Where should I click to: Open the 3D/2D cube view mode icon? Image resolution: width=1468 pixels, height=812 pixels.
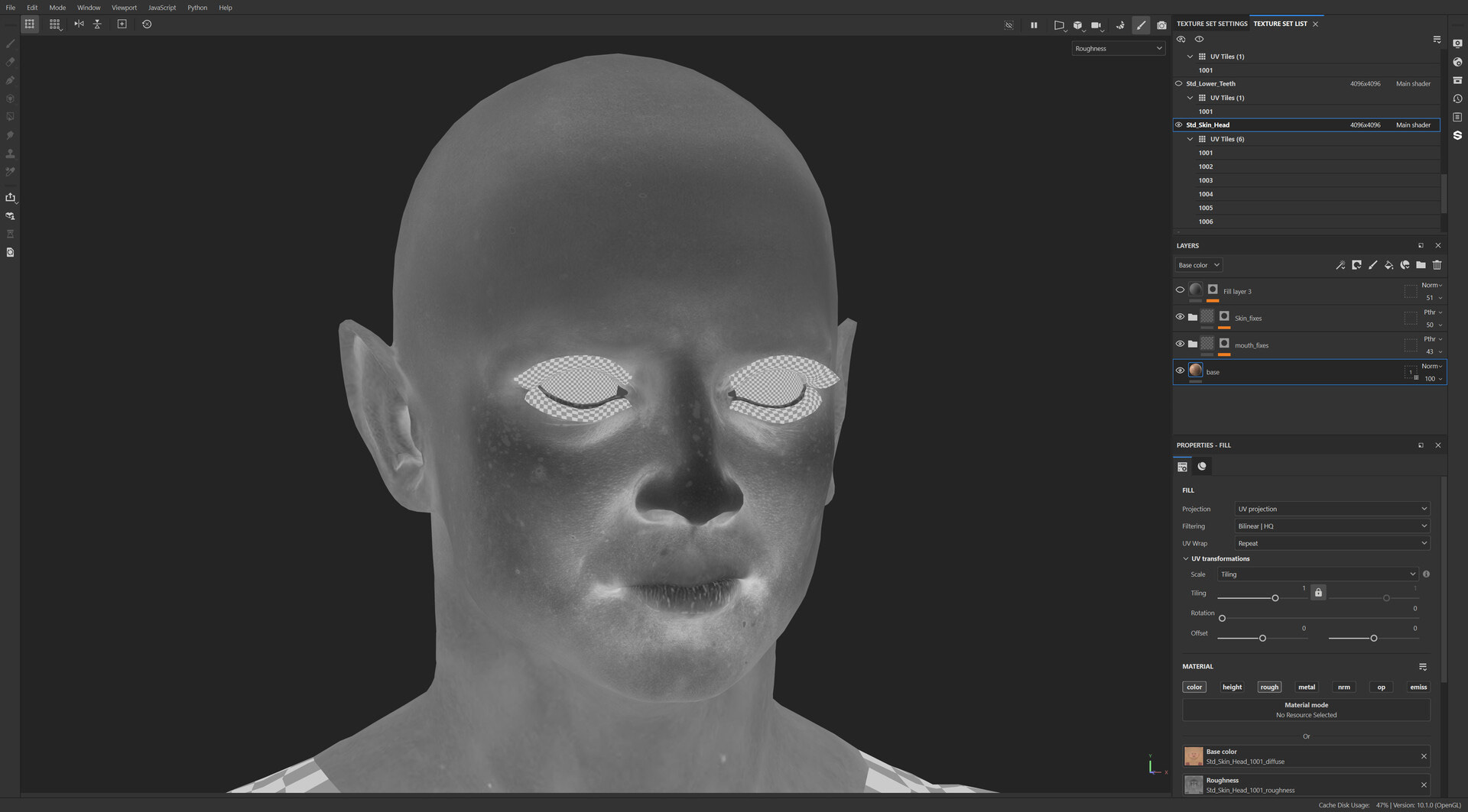pos(1078,25)
